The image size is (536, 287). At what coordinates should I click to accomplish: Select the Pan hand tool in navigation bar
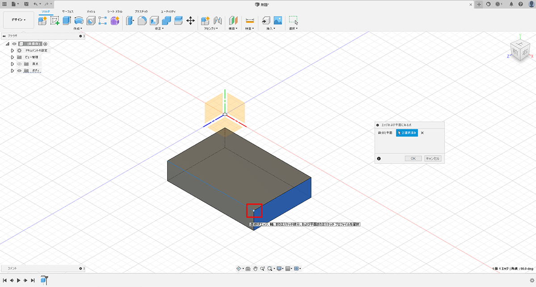(x=255, y=268)
